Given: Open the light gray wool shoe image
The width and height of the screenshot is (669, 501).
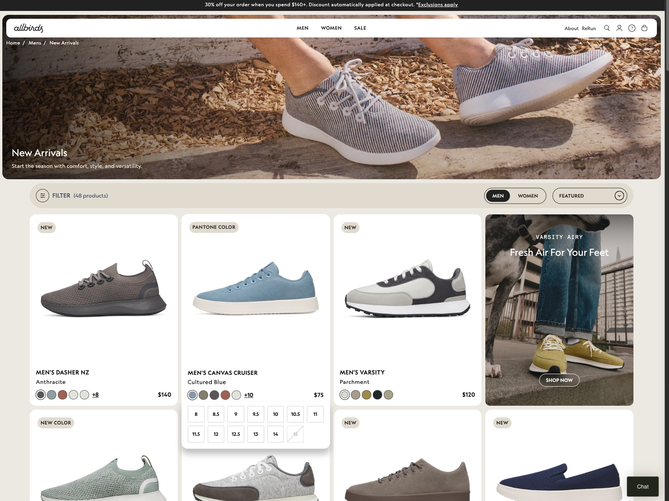Looking at the screenshot, I should pyautogui.click(x=256, y=478).
